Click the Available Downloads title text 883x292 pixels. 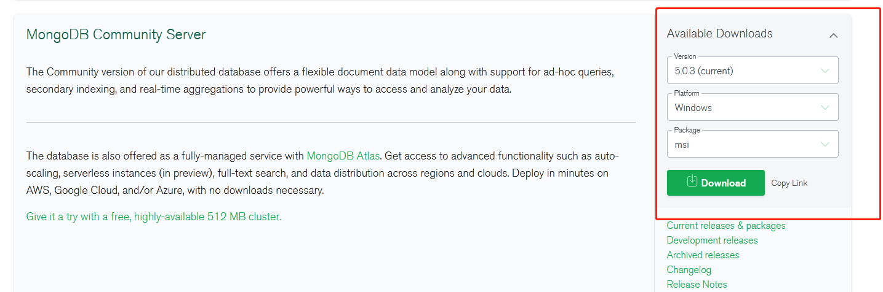[719, 34]
